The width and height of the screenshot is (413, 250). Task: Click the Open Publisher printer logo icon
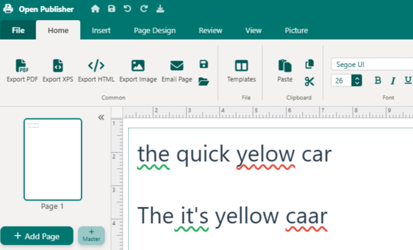click(8, 9)
